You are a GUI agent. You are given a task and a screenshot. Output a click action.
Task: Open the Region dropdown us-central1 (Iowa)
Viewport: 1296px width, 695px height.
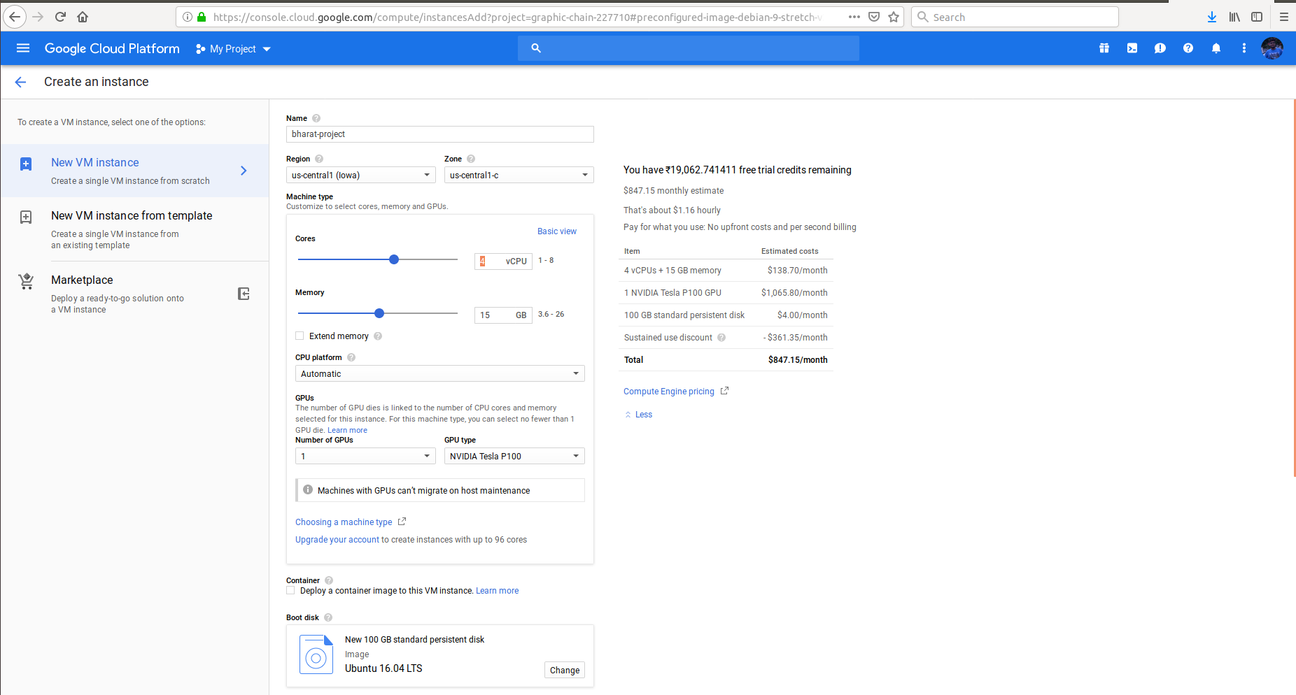[x=361, y=175]
